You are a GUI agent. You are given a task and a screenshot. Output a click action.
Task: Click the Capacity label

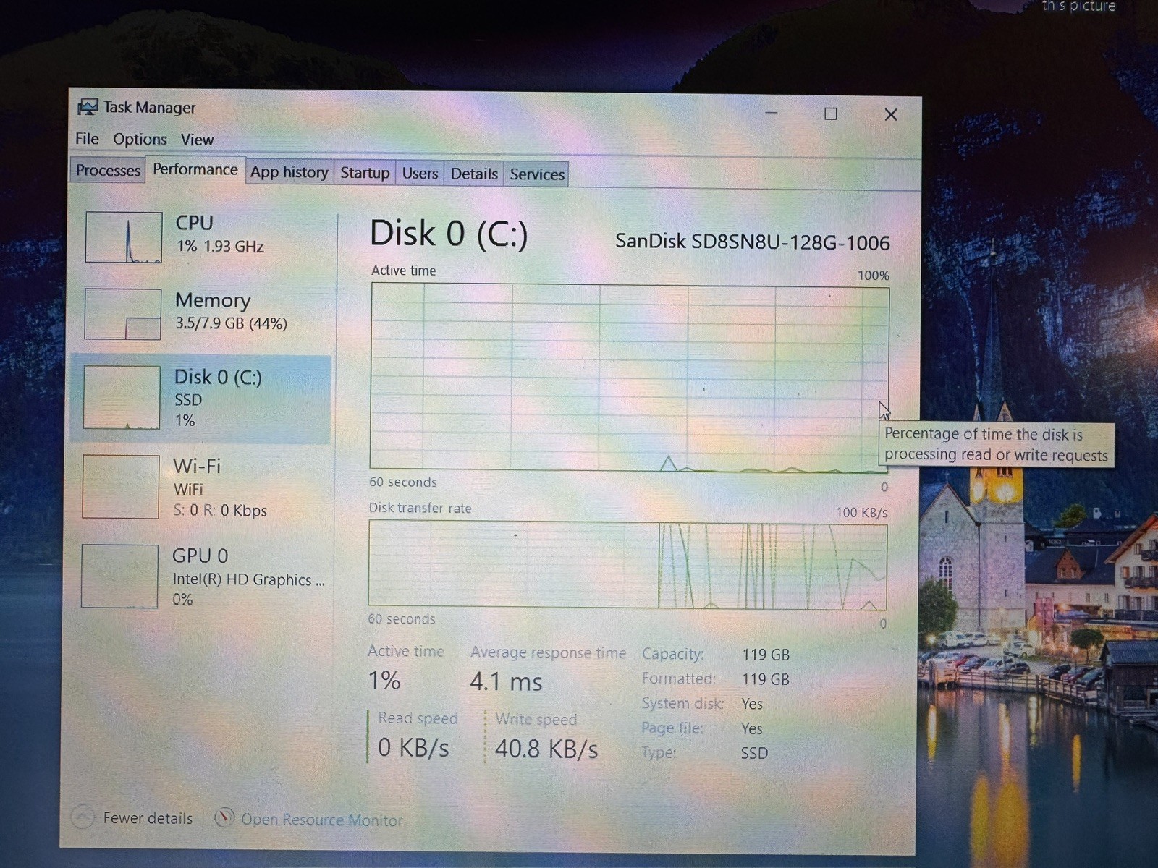point(672,654)
